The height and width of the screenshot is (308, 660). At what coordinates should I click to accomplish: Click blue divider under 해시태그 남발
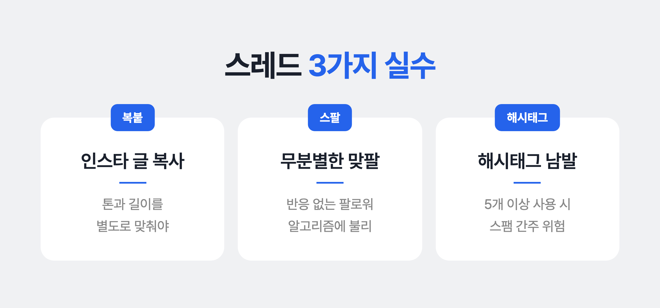click(x=527, y=183)
